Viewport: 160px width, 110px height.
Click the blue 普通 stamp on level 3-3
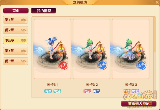pyautogui.click(x=141, y=66)
